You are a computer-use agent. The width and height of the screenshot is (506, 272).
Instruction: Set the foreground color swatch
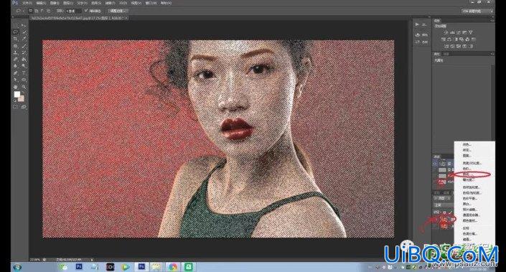click(x=17, y=94)
